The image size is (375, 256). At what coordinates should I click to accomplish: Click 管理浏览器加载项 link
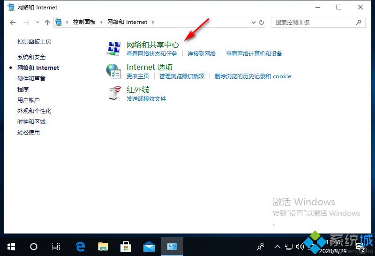(x=182, y=76)
